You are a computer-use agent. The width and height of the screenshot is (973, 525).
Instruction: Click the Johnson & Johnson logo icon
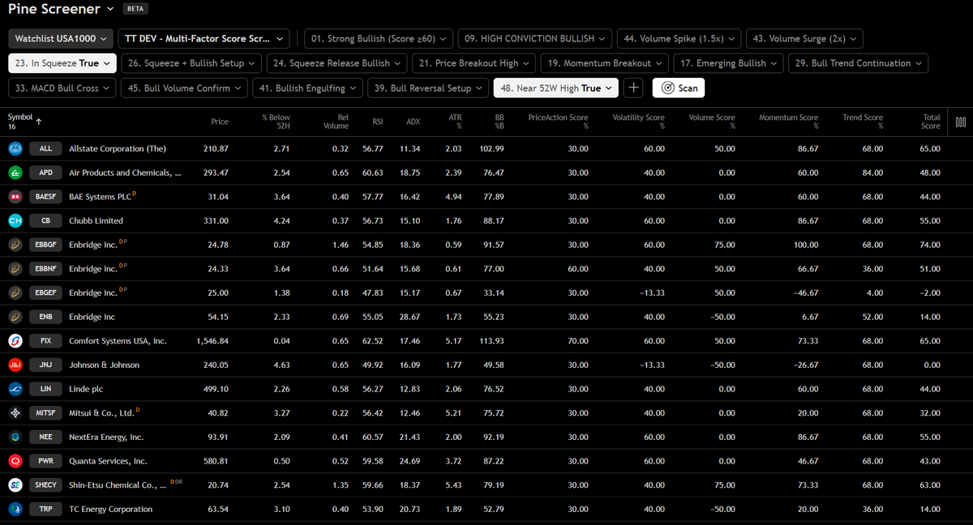coord(15,365)
